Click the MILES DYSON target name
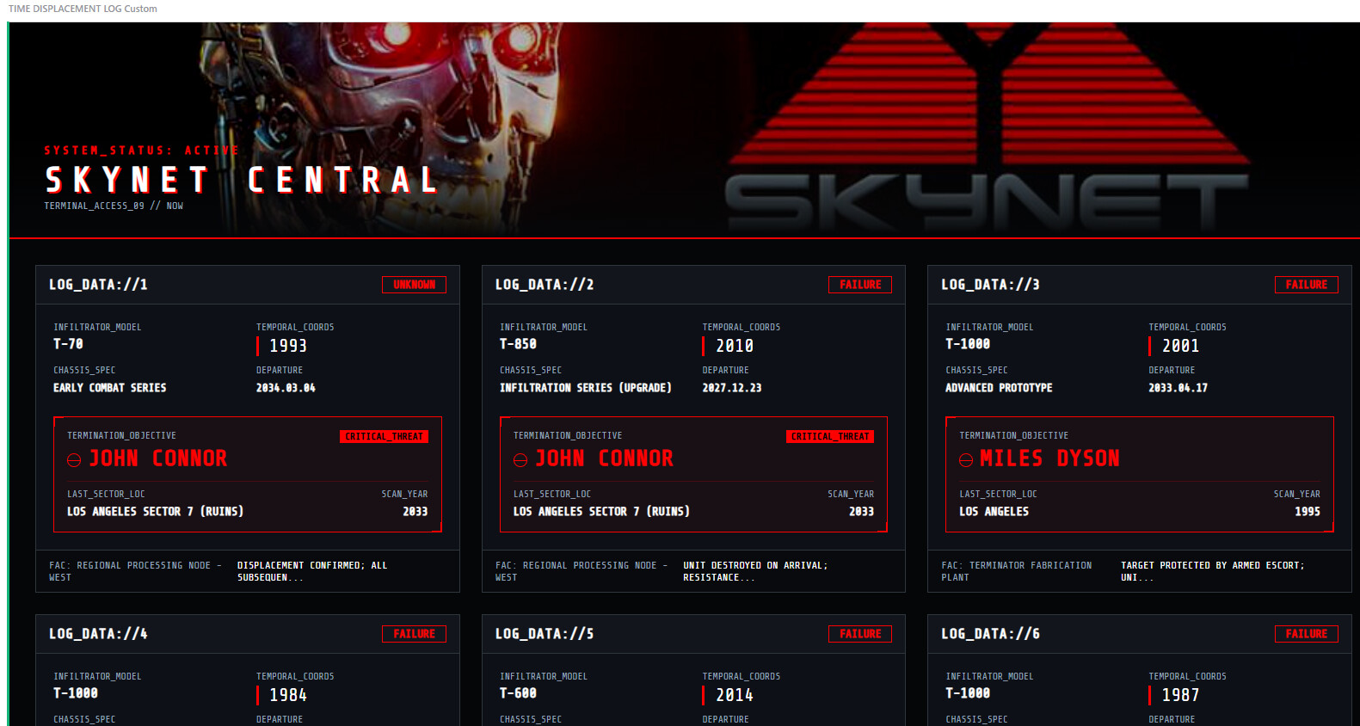Screen dimensions: 1360x726 pos(1049,458)
